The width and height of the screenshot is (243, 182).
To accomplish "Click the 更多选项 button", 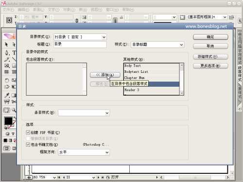I will click(210, 66).
